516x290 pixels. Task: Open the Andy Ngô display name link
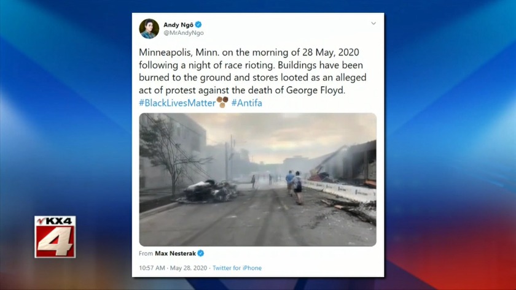pyautogui.click(x=178, y=25)
